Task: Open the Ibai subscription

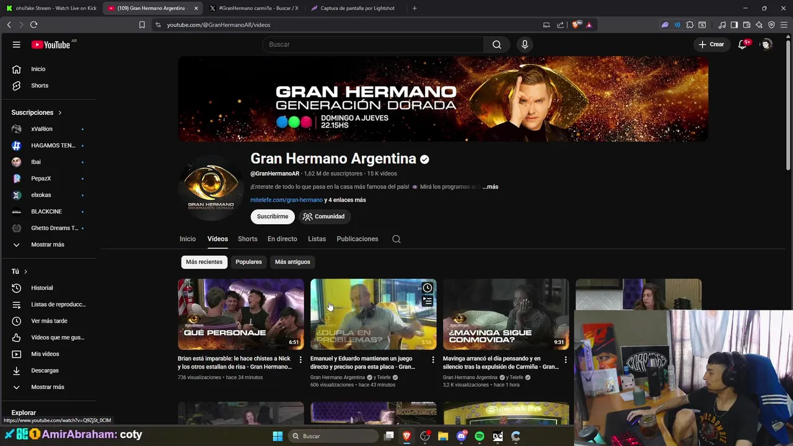Action: coord(48,162)
